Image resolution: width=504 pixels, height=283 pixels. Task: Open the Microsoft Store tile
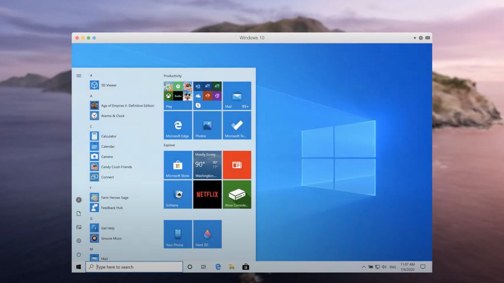(178, 165)
